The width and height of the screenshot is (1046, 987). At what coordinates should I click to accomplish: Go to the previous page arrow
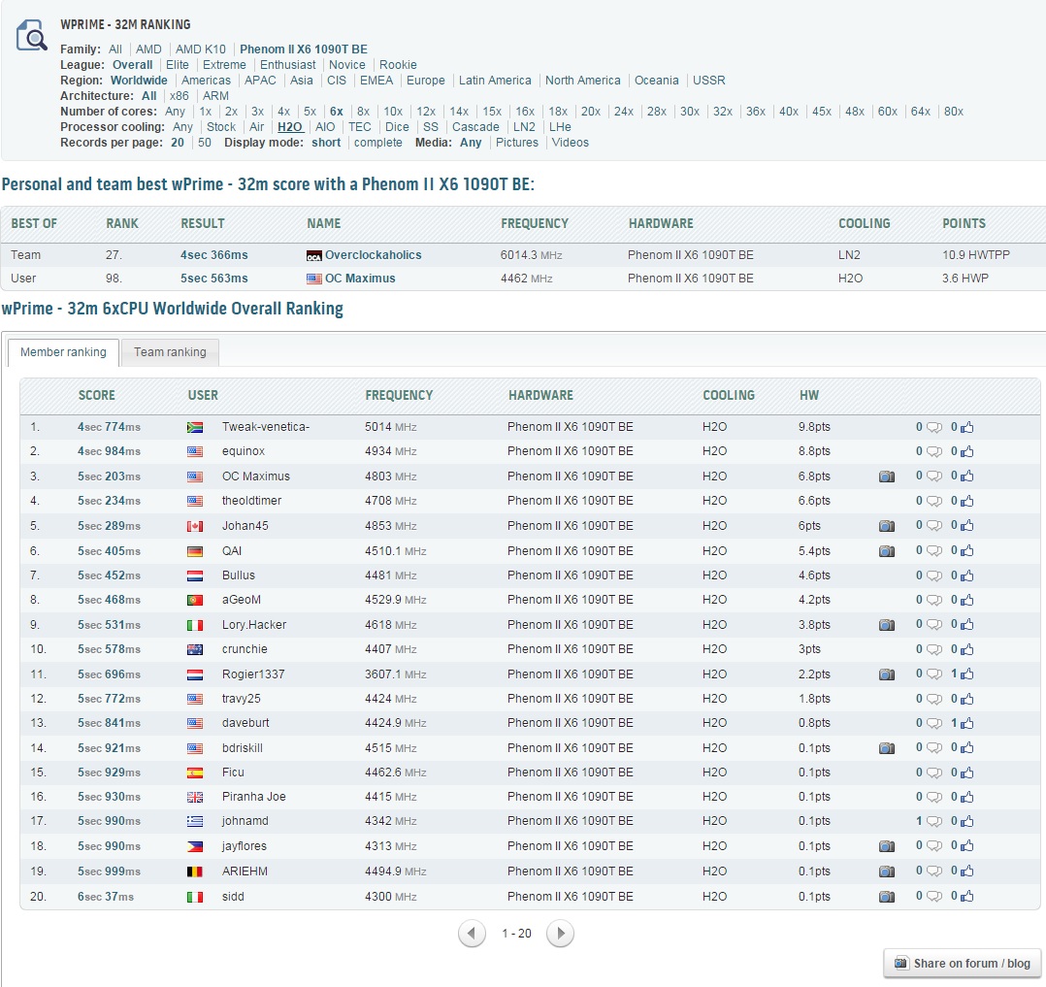pos(472,934)
